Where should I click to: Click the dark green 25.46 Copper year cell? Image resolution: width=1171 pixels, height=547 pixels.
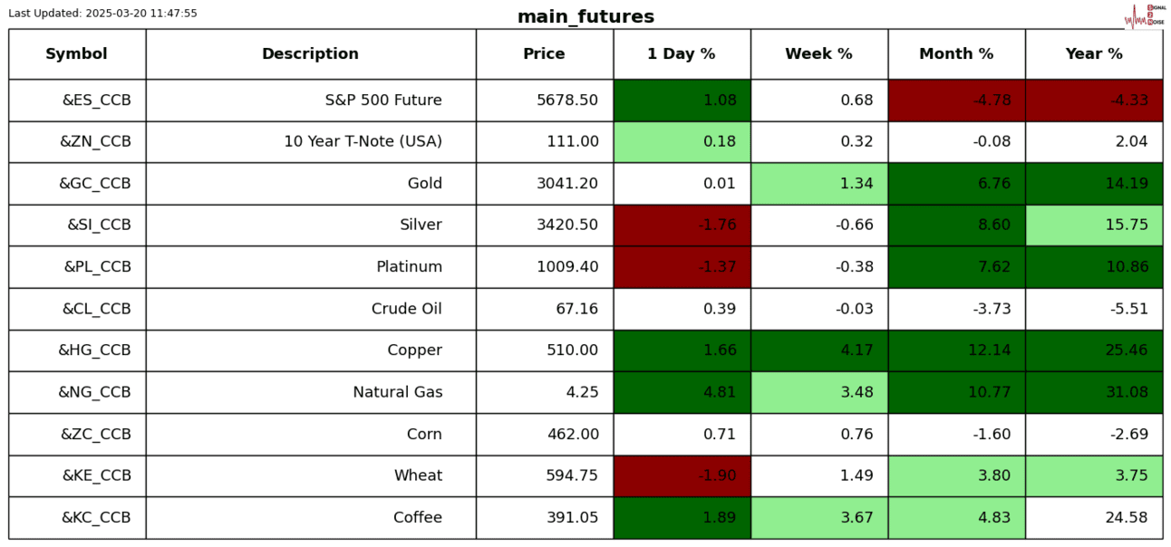coord(1094,350)
